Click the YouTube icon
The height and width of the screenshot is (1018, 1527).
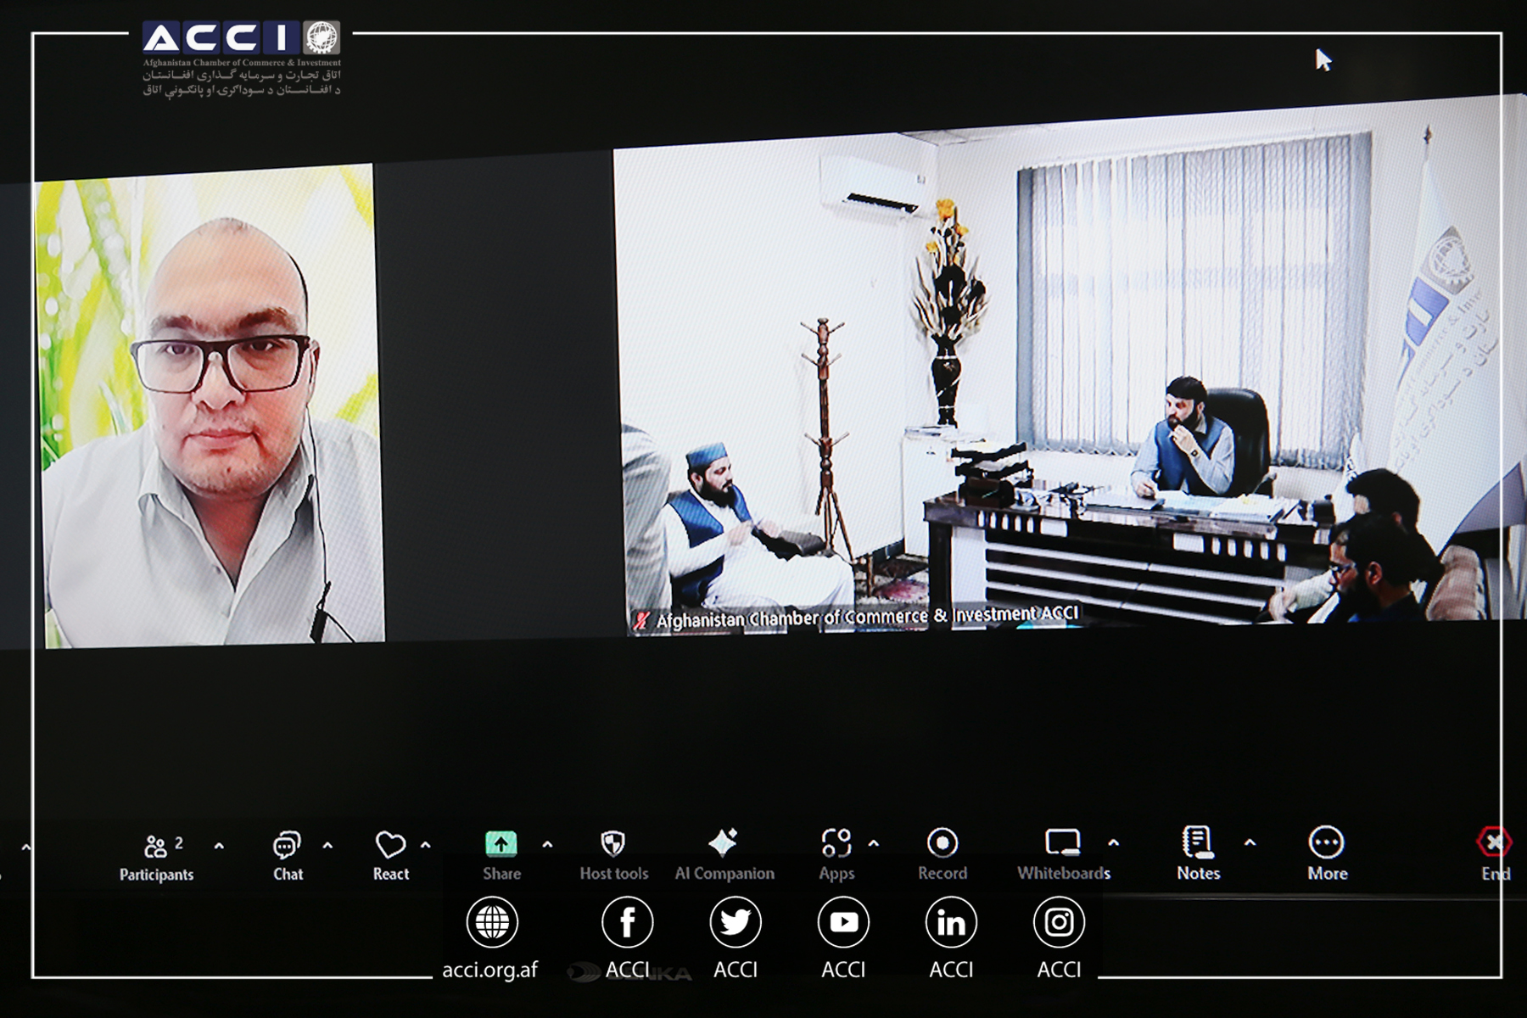point(843,922)
